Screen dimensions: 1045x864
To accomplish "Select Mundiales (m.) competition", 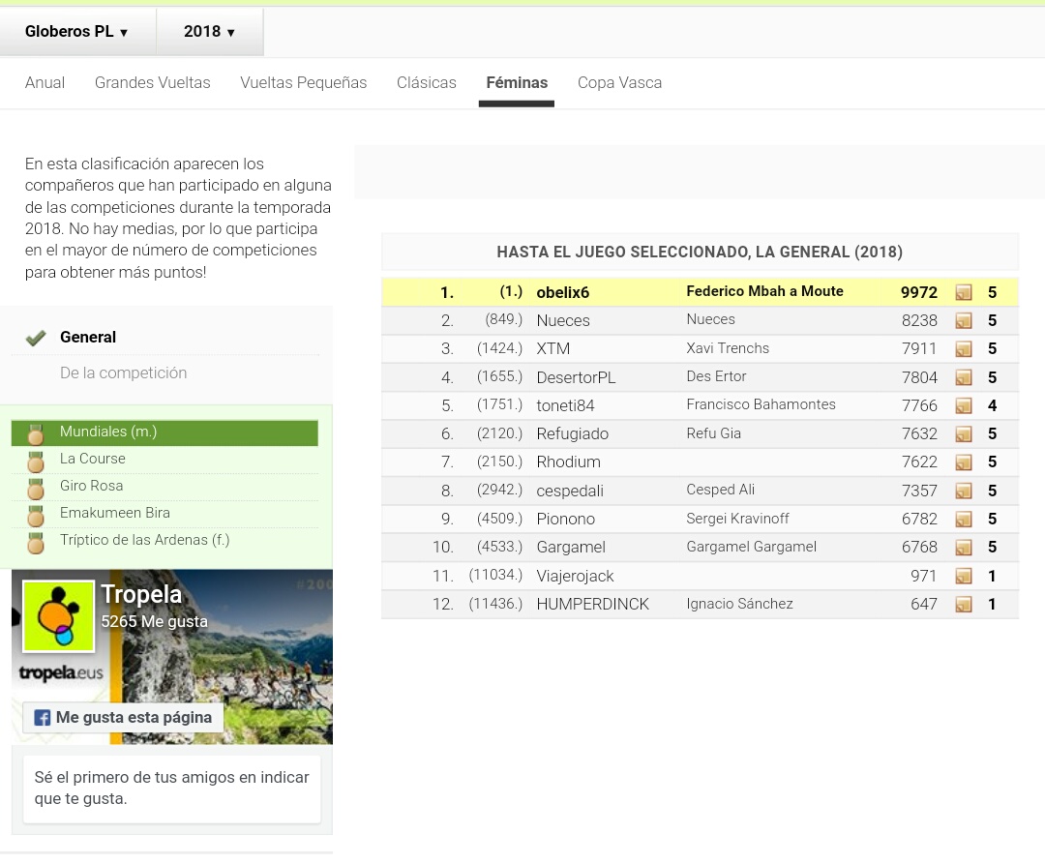I will [164, 432].
